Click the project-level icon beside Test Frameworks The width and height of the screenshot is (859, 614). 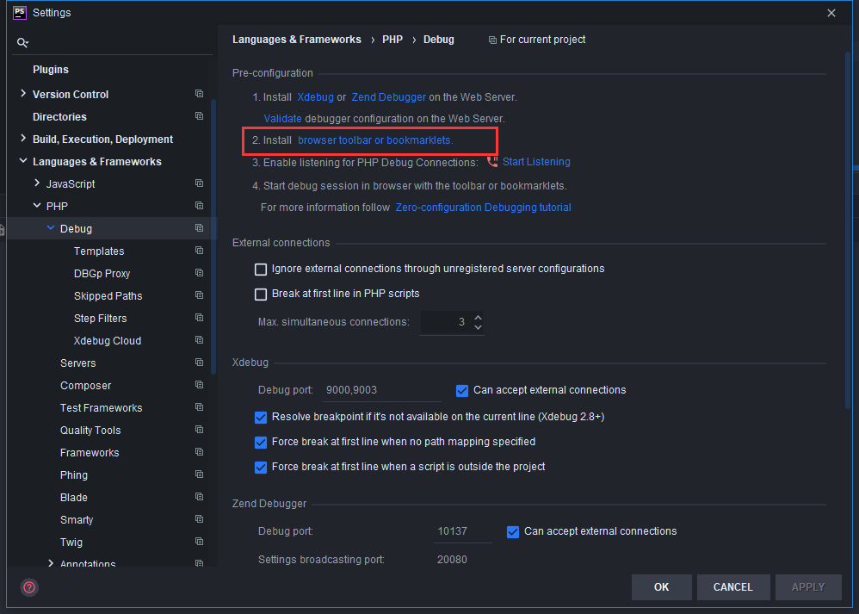200,407
